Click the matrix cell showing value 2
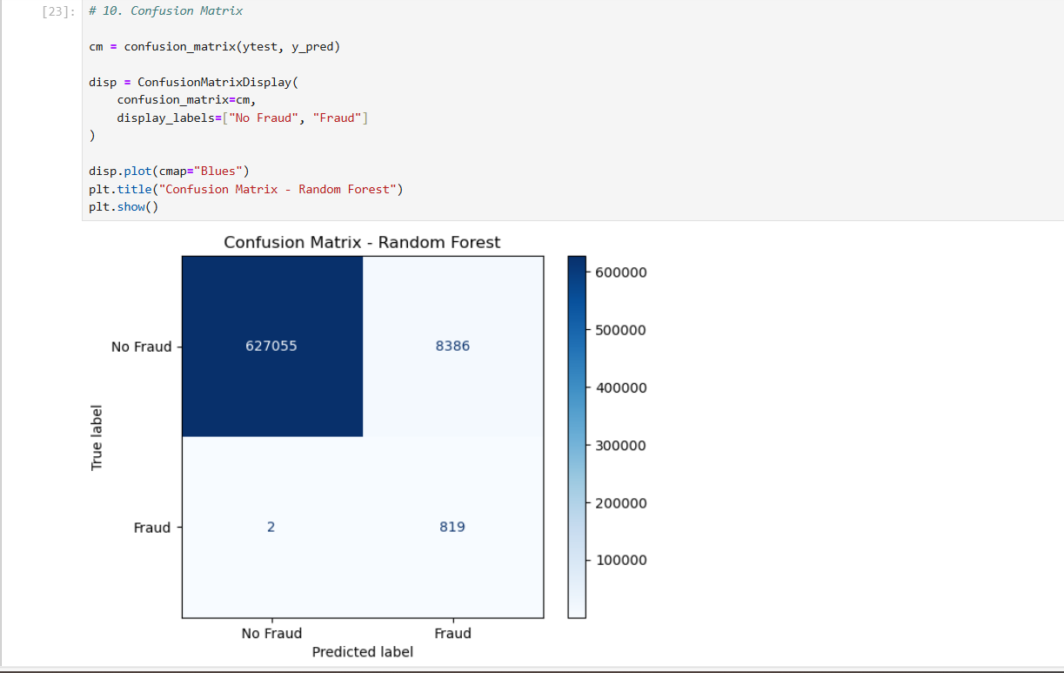This screenshot has height=673, width=1064. (x=271, y=527)
